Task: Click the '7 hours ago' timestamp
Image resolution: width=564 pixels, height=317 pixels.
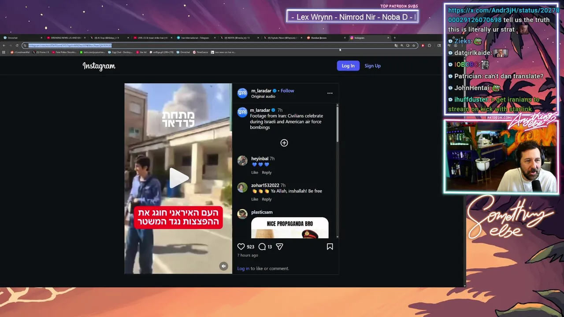Action: (248, 255)
